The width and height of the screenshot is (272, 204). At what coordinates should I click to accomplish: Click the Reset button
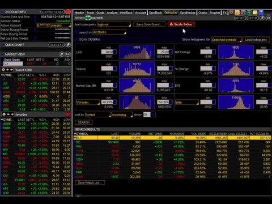click(240, 18)
